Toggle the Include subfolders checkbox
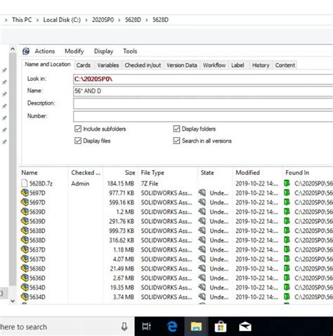Screen dimensions: 333x336 click(x=78, y=129)
